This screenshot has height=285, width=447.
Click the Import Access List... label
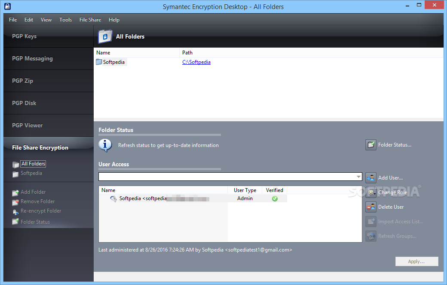point(401,222)
